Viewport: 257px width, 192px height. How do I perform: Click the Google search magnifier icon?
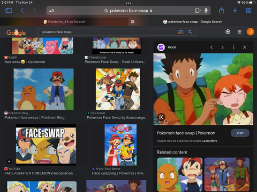(x=190, y=32)
